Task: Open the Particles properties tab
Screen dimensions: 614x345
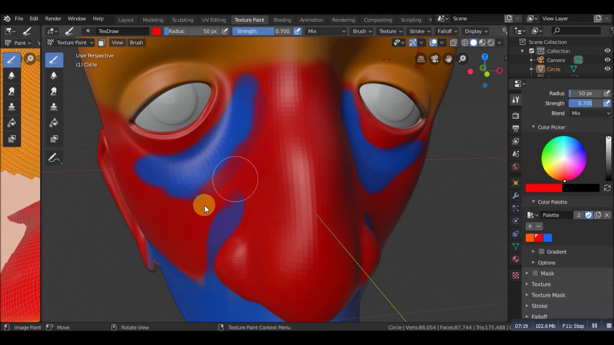Action: (516, 208)
